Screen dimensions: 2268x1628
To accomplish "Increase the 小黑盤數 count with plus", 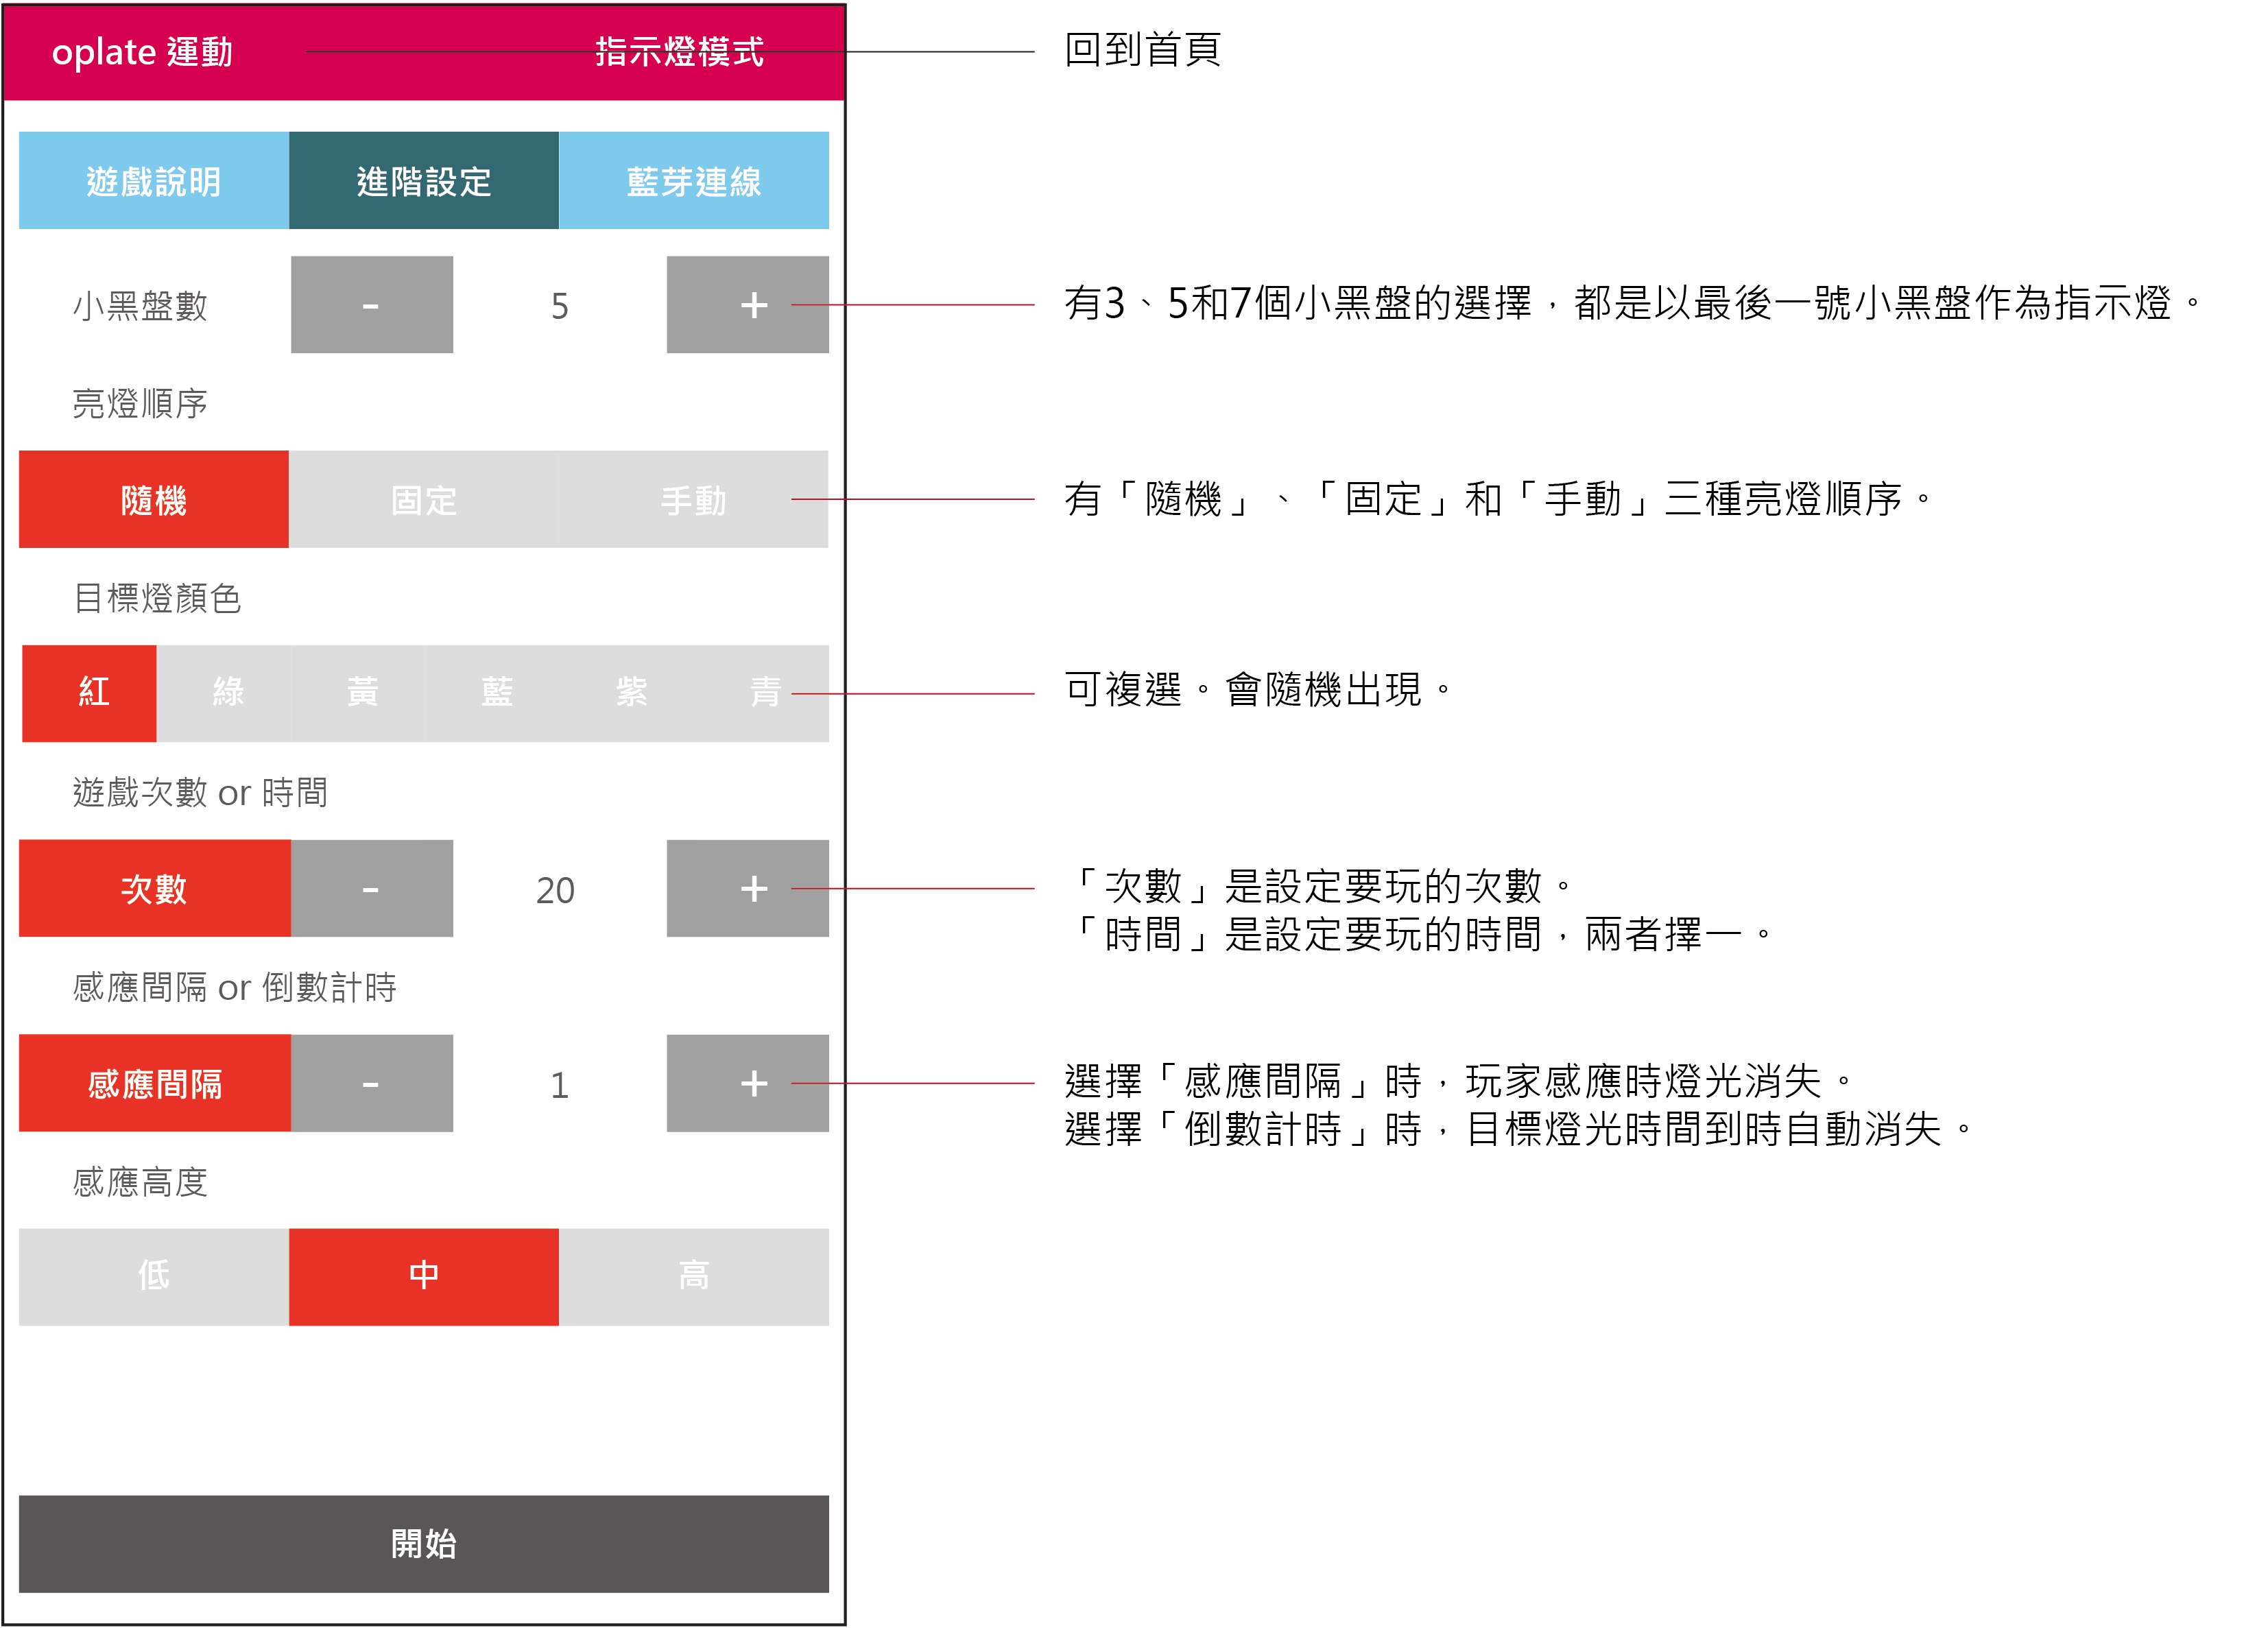I will [x=747, y=305].
